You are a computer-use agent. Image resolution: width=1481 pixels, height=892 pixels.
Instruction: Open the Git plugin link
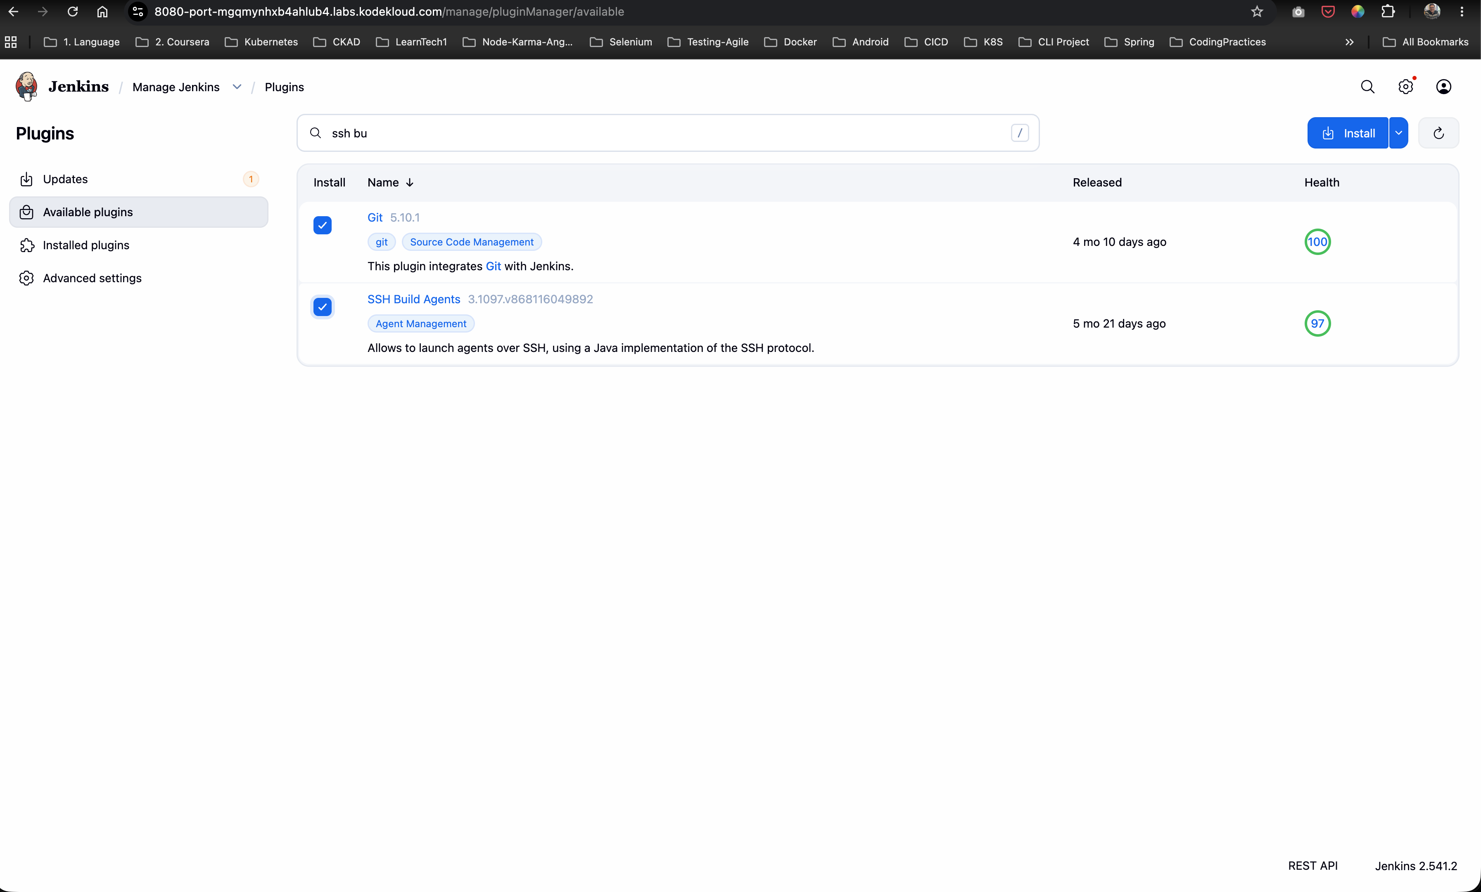point(375,217)
